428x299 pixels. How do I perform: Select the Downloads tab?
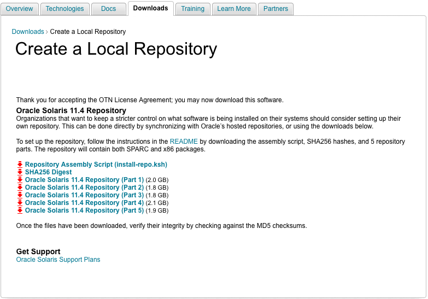(150, 8)
